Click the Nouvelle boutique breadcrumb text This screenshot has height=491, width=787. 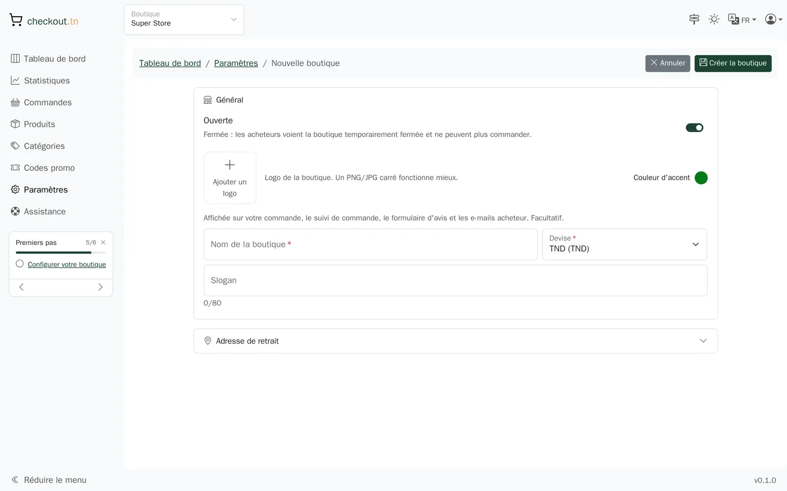pyautogui.click(x=305, y=63)
